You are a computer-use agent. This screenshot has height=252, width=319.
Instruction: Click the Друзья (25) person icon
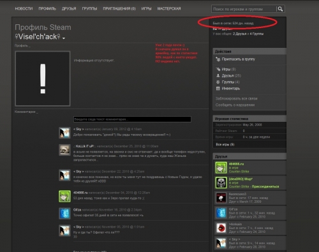218,75
